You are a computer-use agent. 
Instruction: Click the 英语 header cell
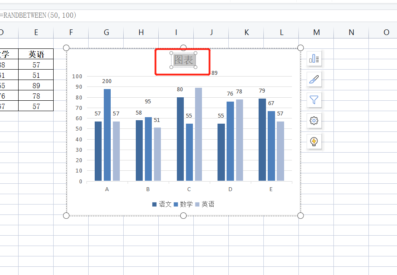tap(36, 54)
